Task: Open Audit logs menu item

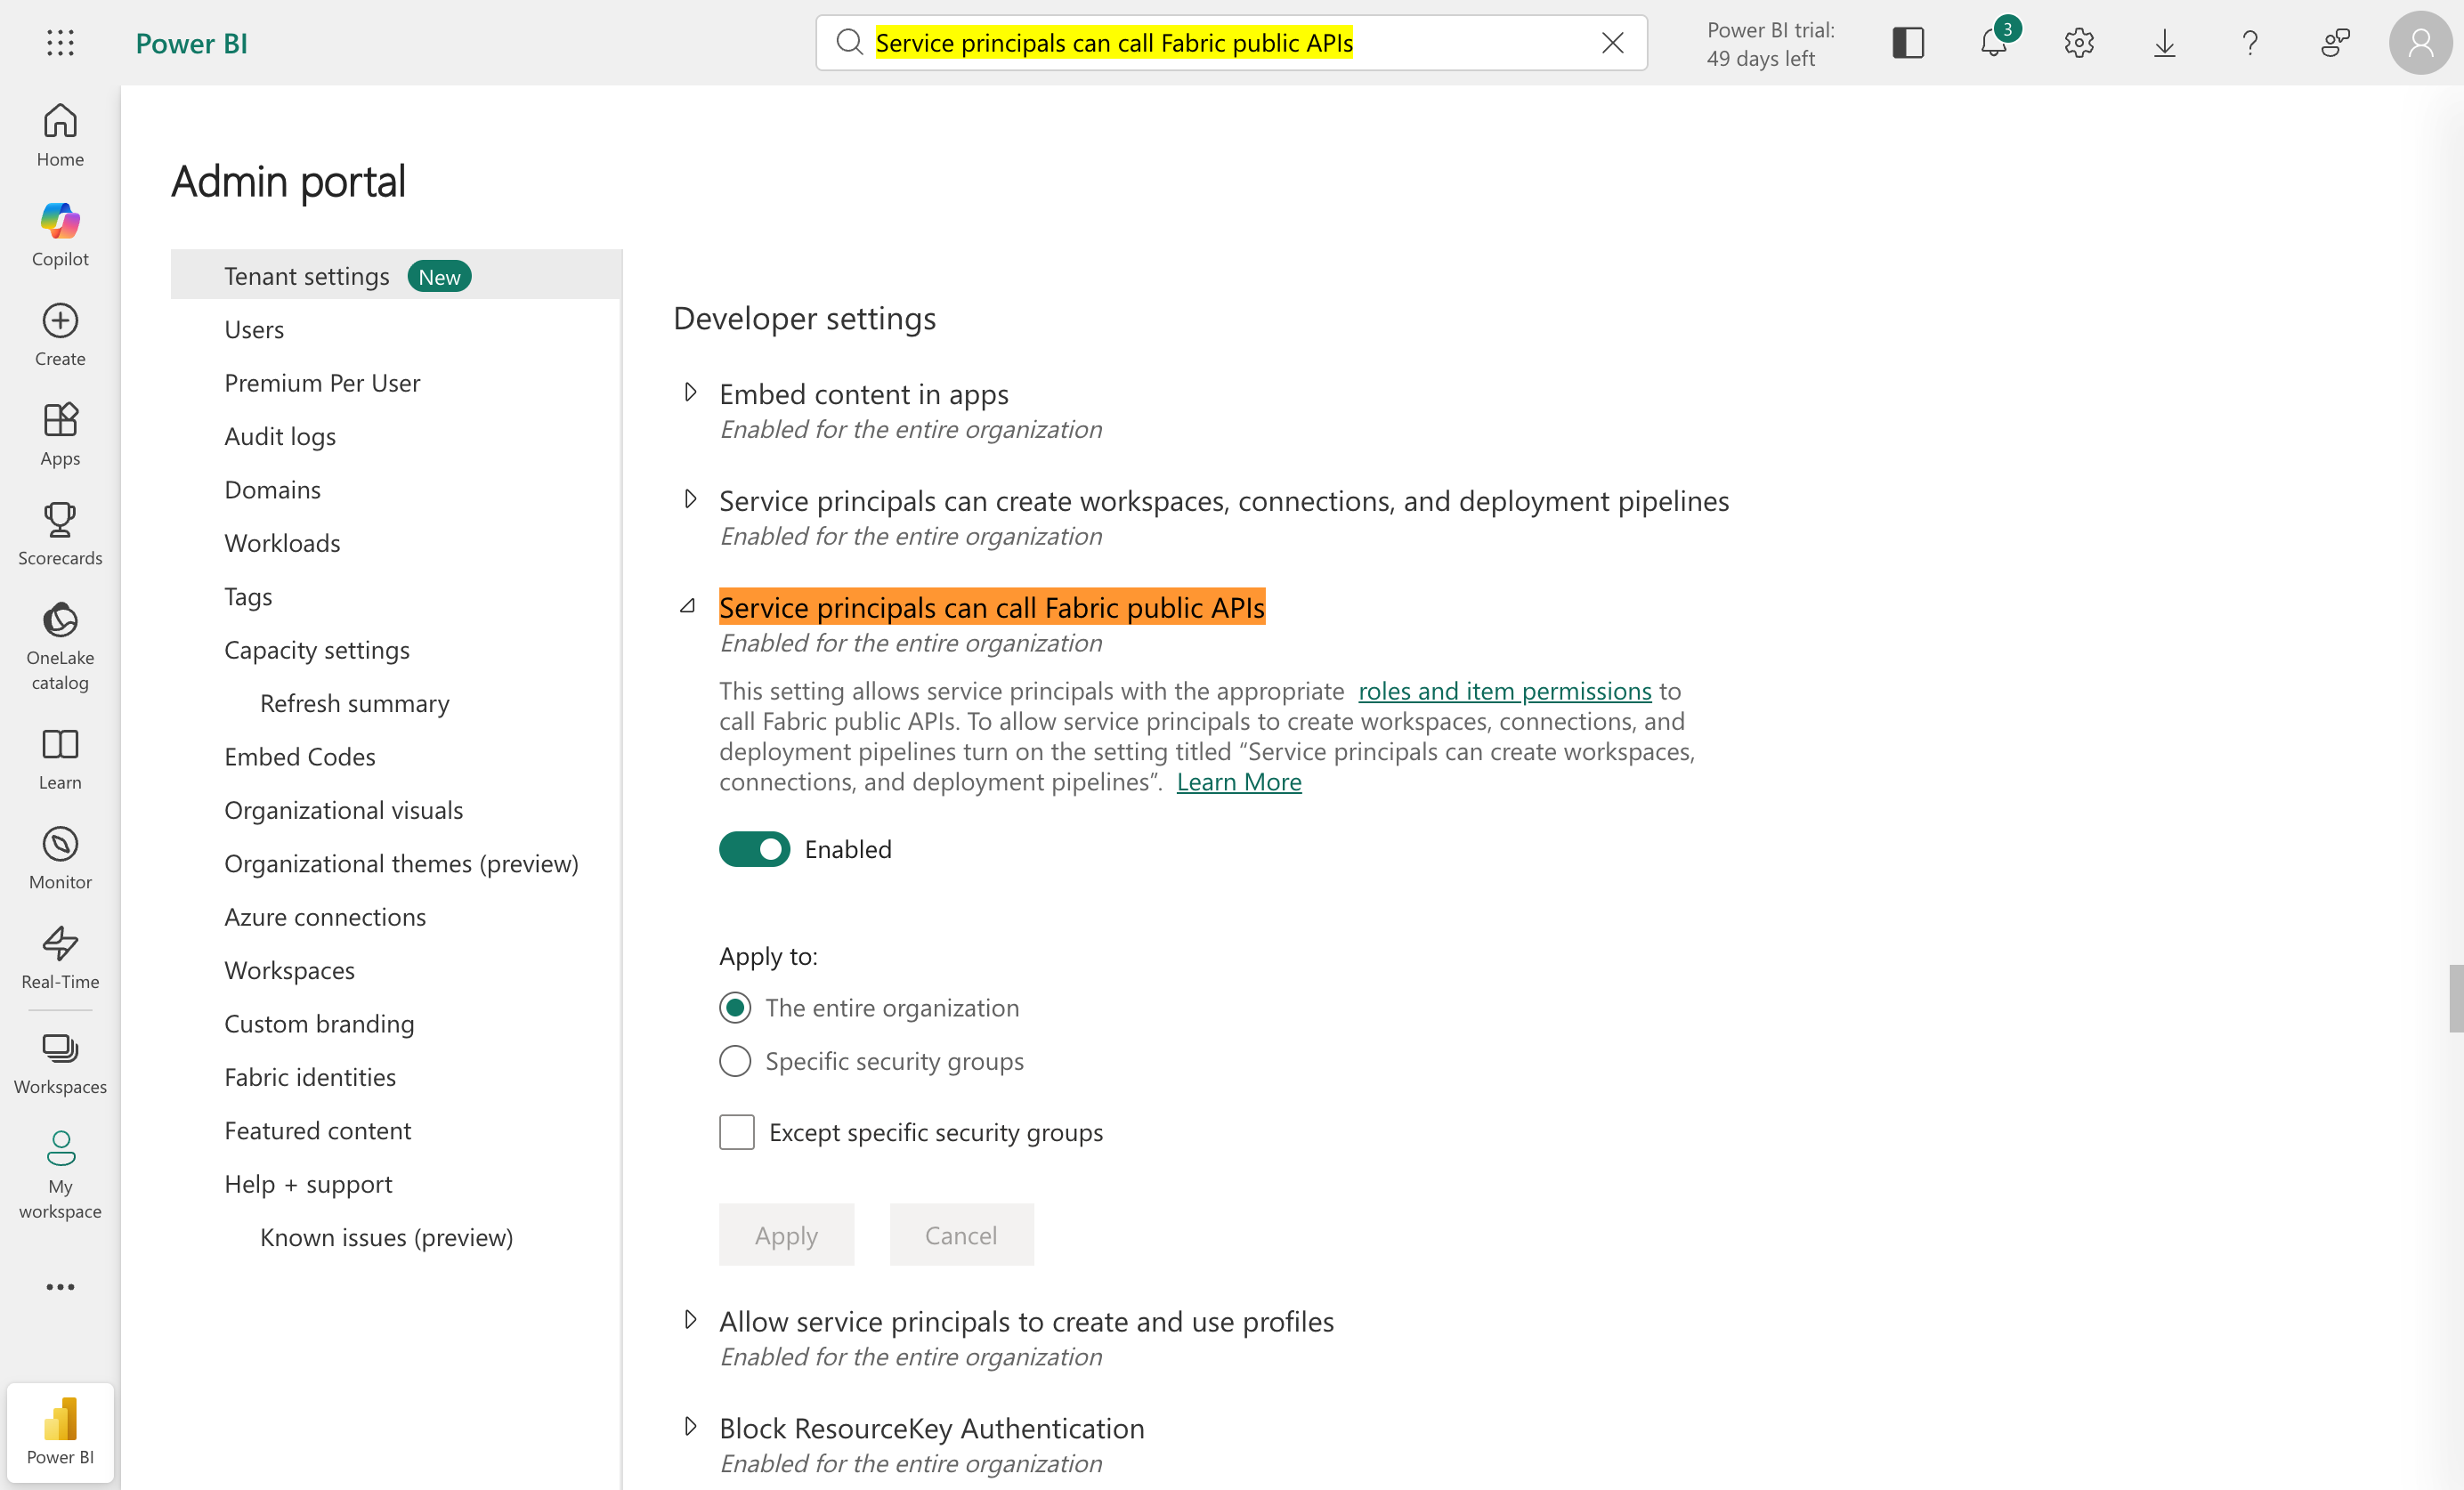Action: (x=280, y=436)
